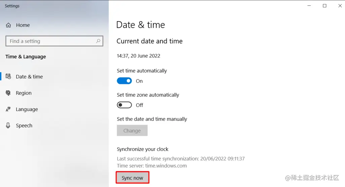Click the Time & Language section heading
Image resolution: width=345 pixels, height=187 pixels.
pos(26,57)
